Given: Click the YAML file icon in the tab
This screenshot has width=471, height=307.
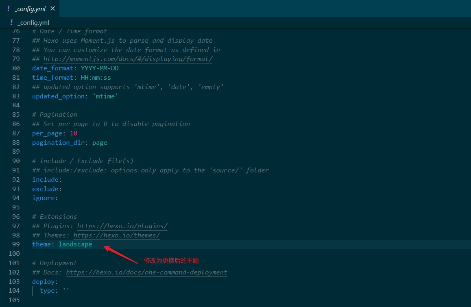Looking at the screenshot, I should (9, 9).
